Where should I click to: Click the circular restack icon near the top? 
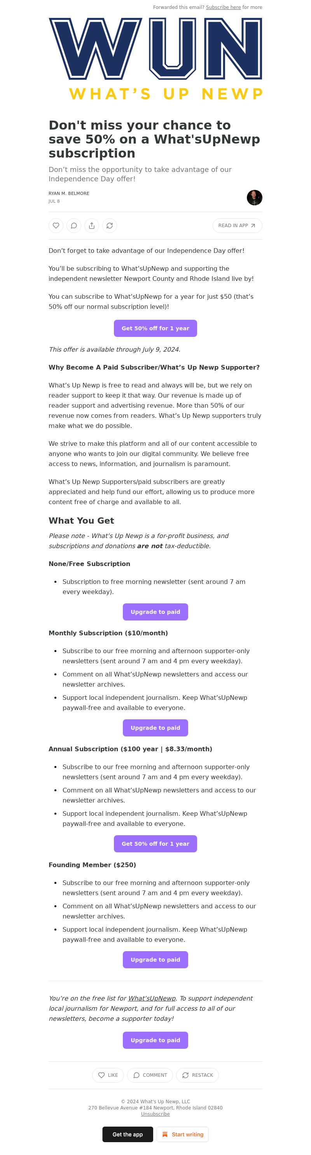click(x=110, y=226)
